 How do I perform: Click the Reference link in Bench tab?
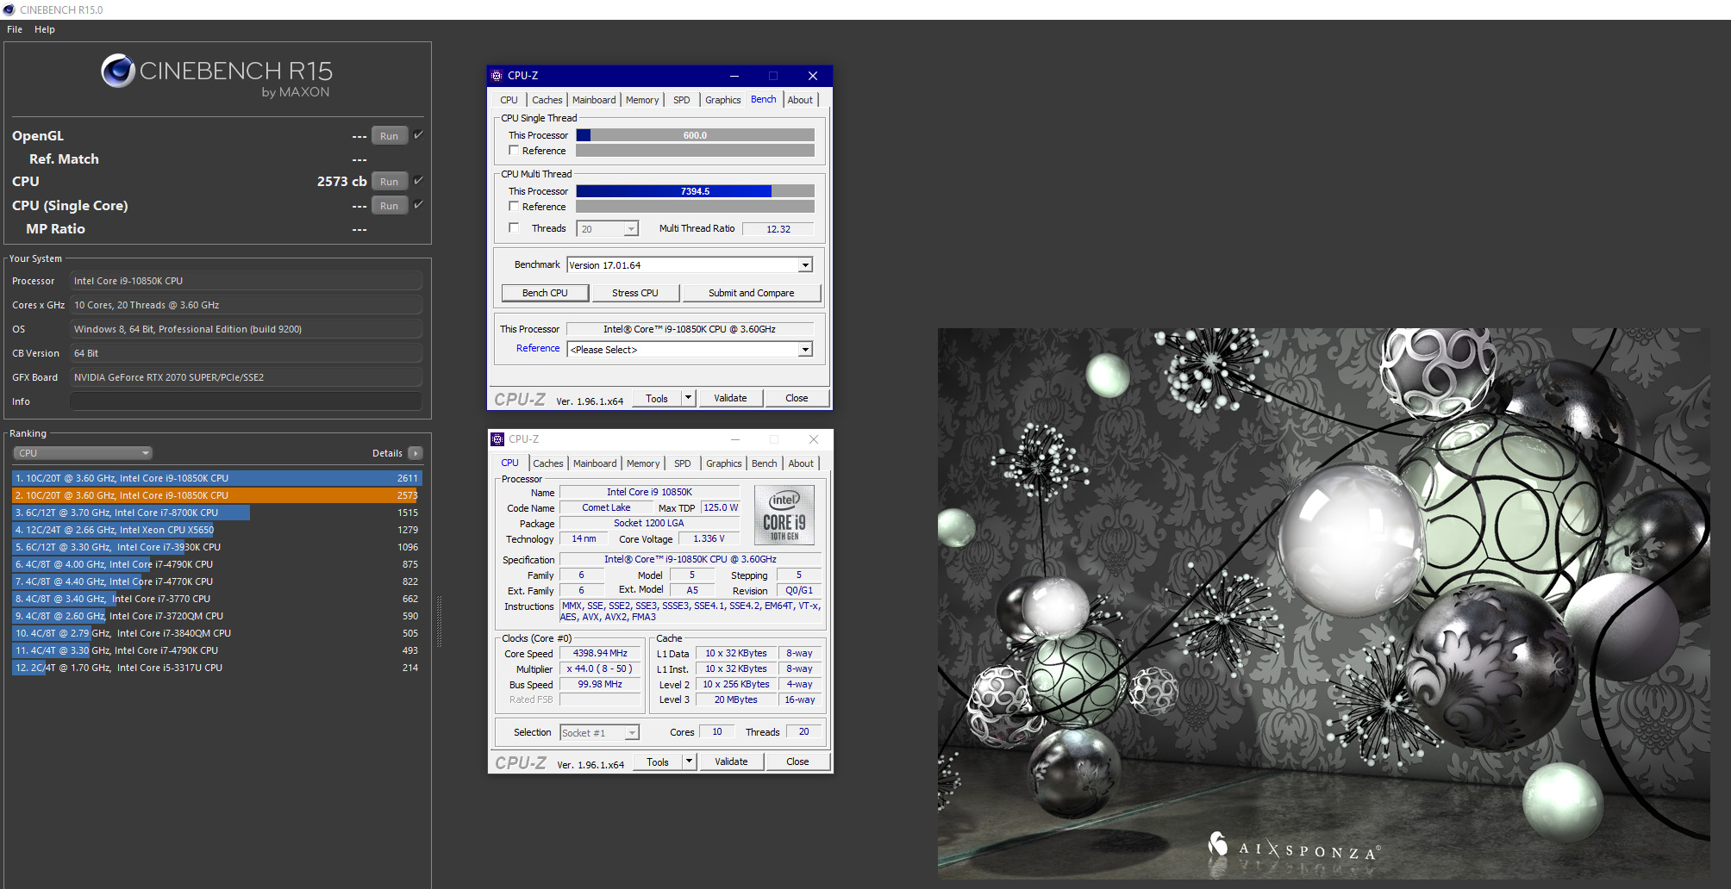click(538, 348)
